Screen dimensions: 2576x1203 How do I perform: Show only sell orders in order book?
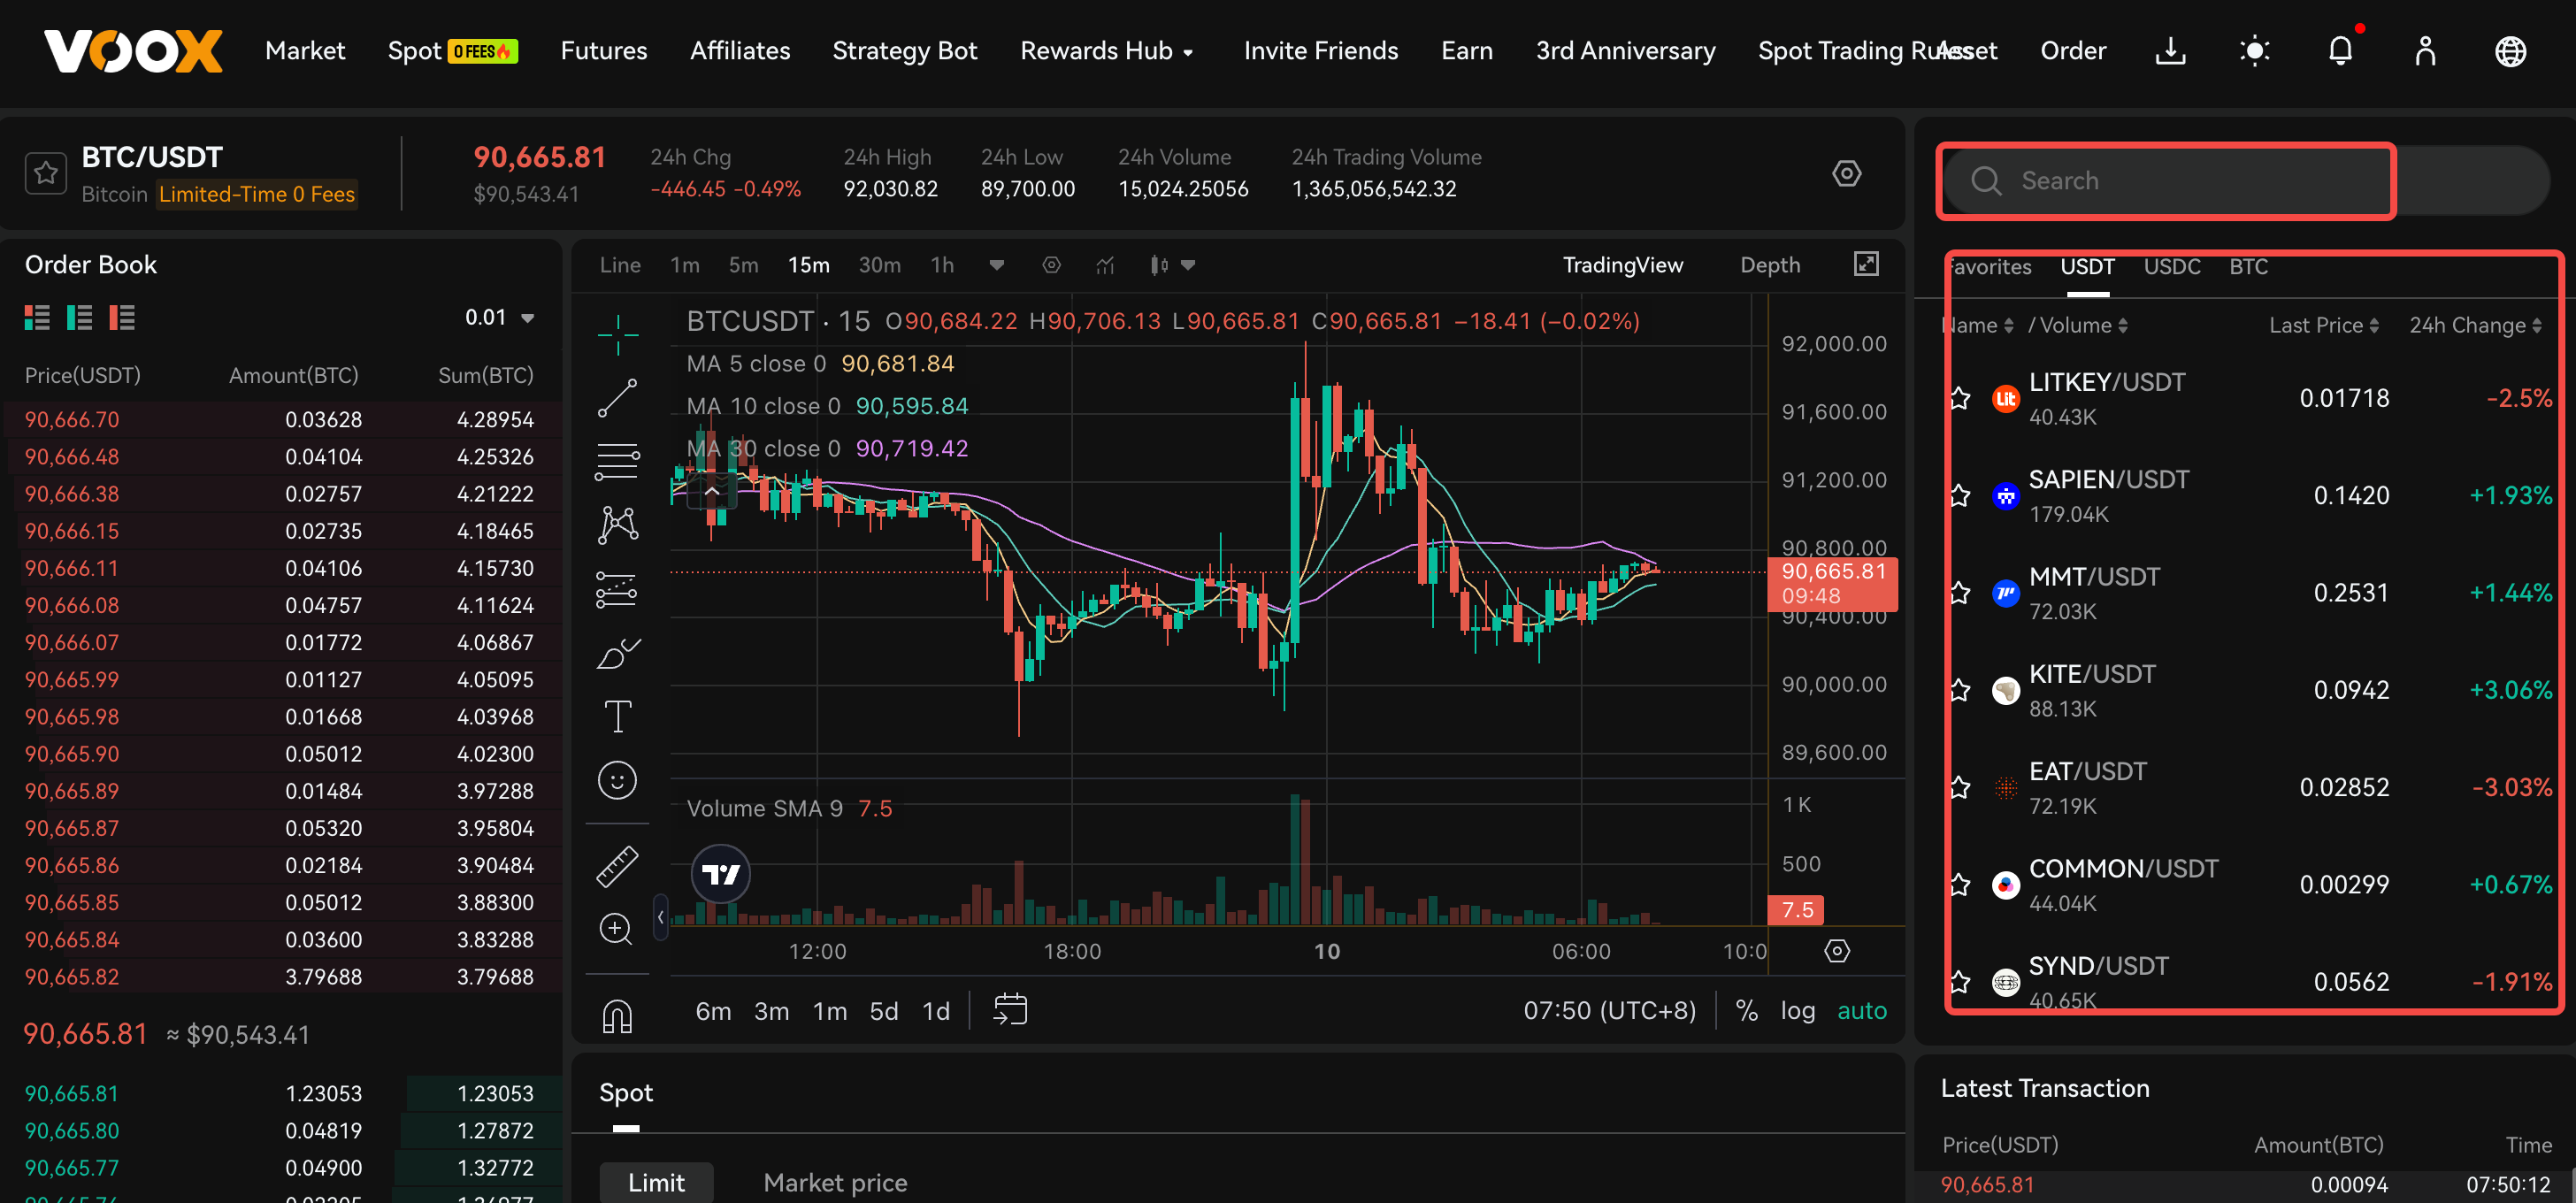click(122, 318)
